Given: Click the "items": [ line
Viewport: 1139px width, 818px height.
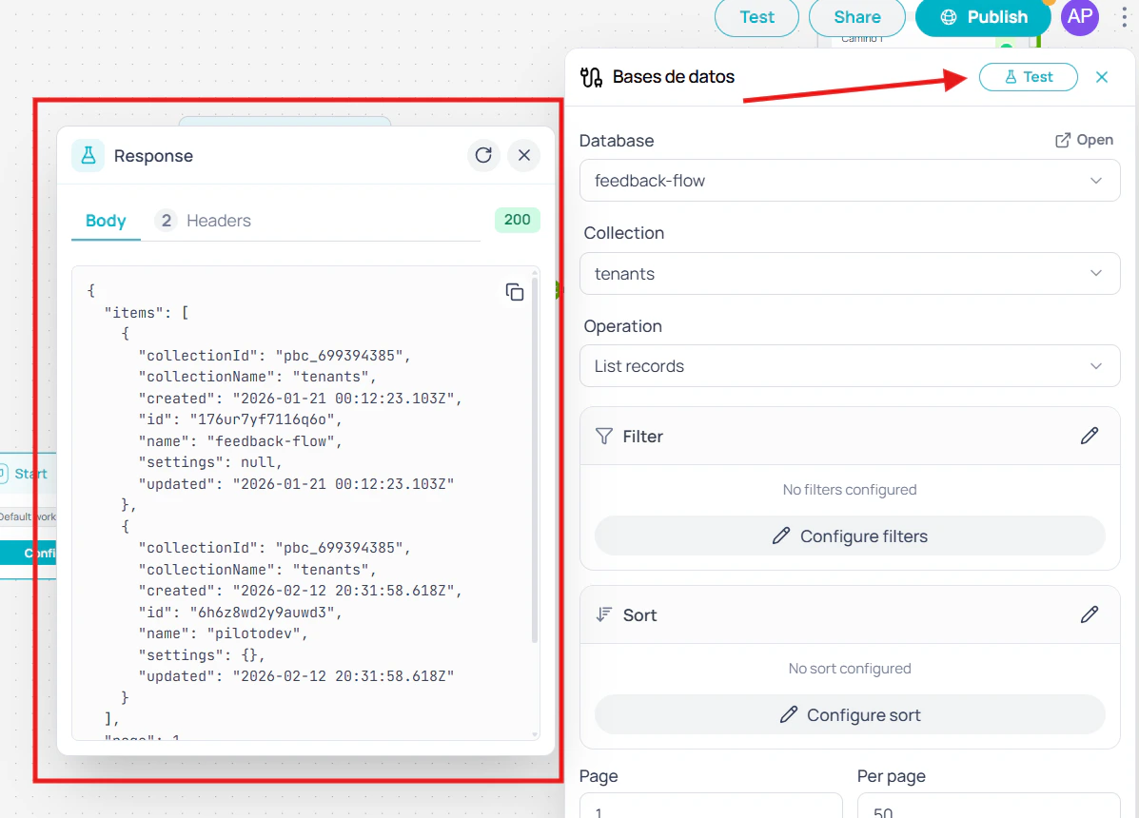Looking at the screenshot, I should [x=147, y=313].
